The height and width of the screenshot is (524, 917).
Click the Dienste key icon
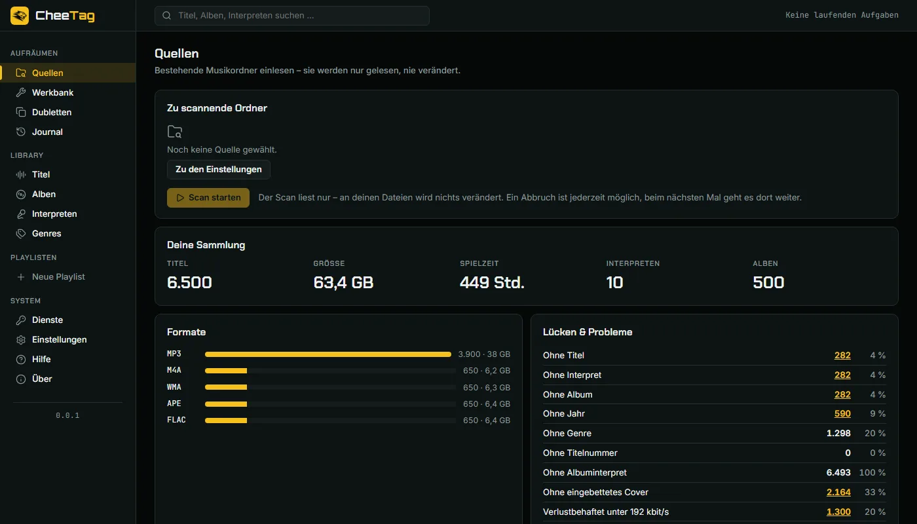coord(21,320)
